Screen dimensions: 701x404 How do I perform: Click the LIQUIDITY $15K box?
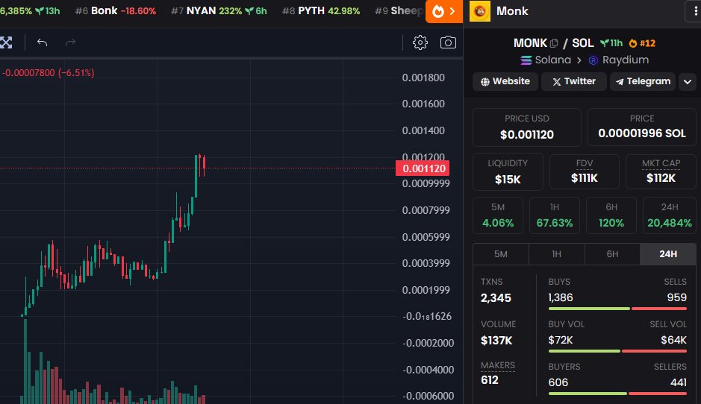coord(508,171)
